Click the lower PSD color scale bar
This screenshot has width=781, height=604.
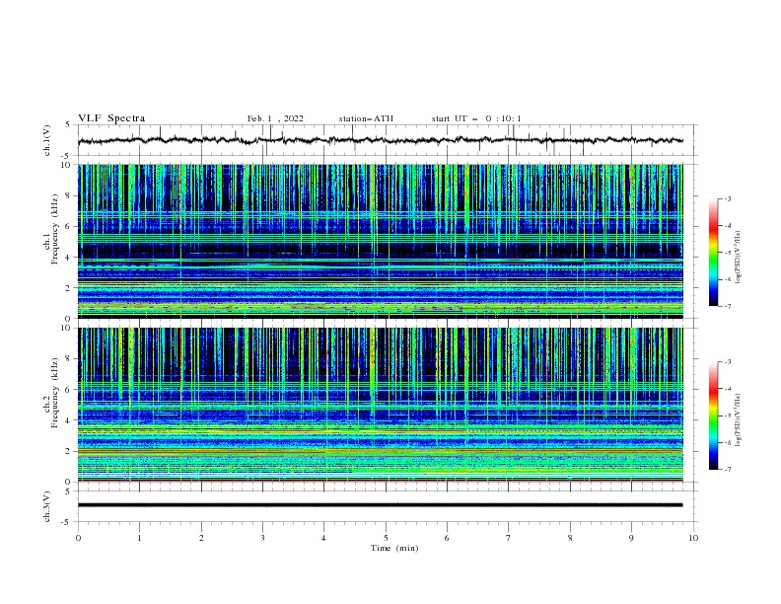point(713,415)
